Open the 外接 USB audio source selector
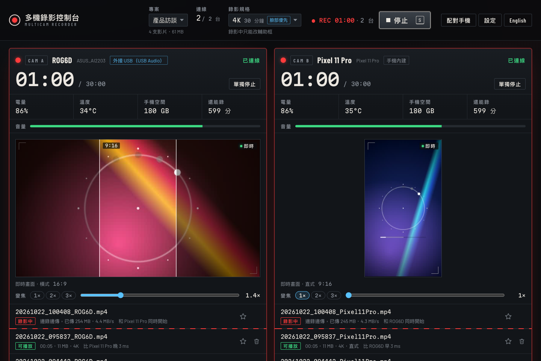The image size is (541, 361). point(139,61)
